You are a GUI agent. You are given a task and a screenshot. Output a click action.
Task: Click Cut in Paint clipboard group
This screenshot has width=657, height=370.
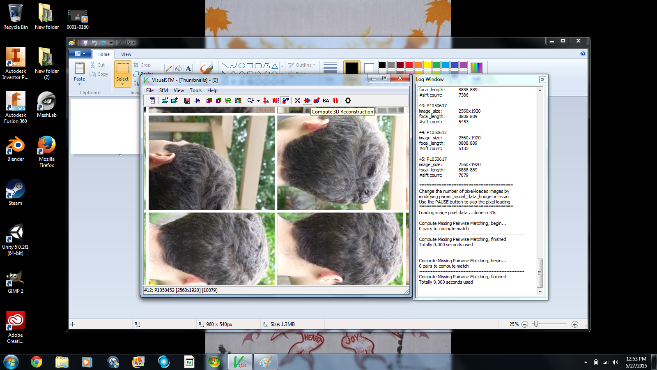pyautogui.click(x=98, y=65)
